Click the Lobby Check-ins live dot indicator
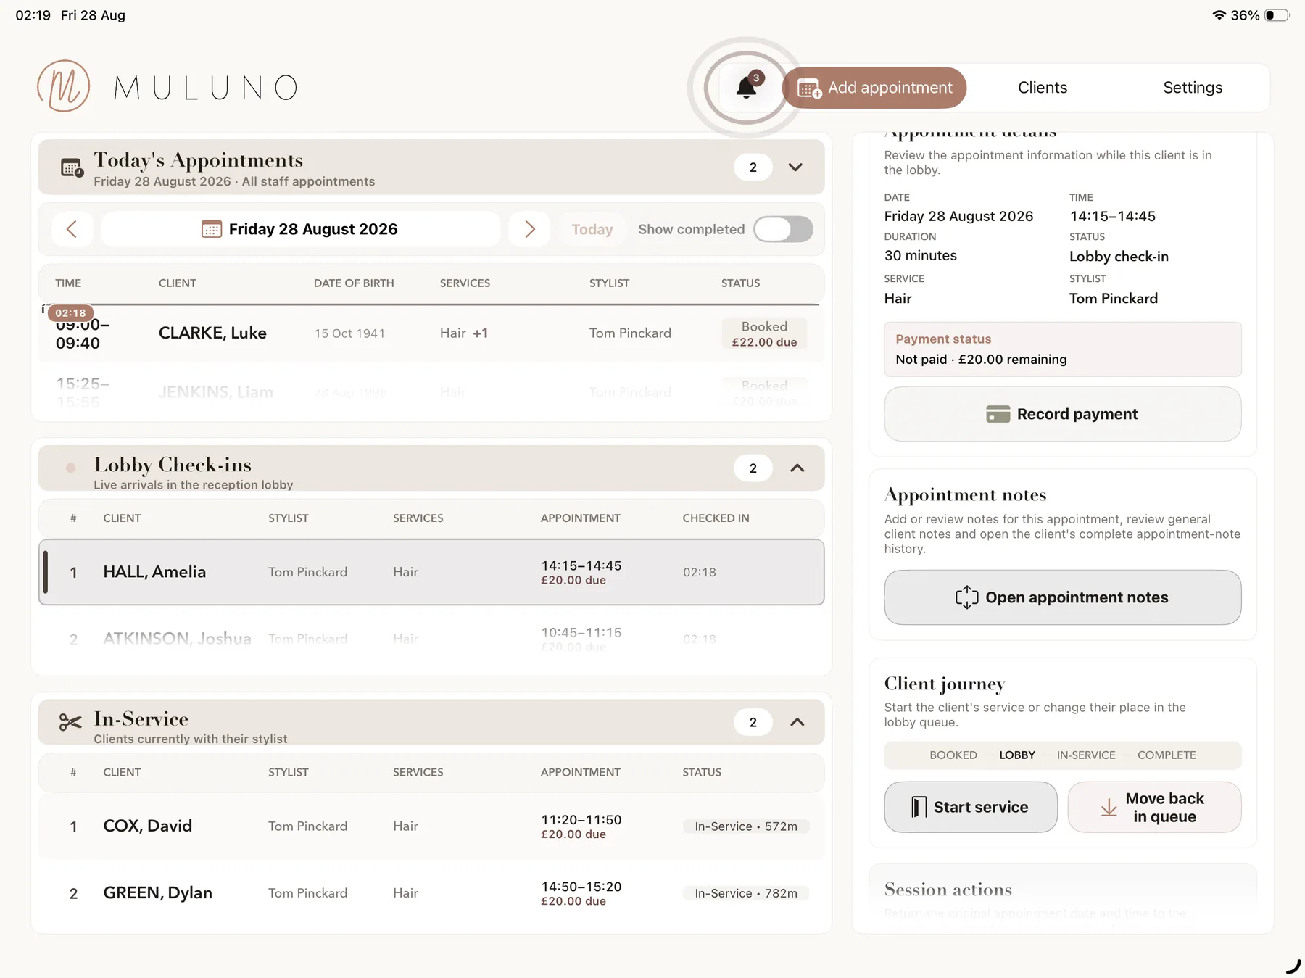This screenshot has width=1305, height=978. coord(70,468)
